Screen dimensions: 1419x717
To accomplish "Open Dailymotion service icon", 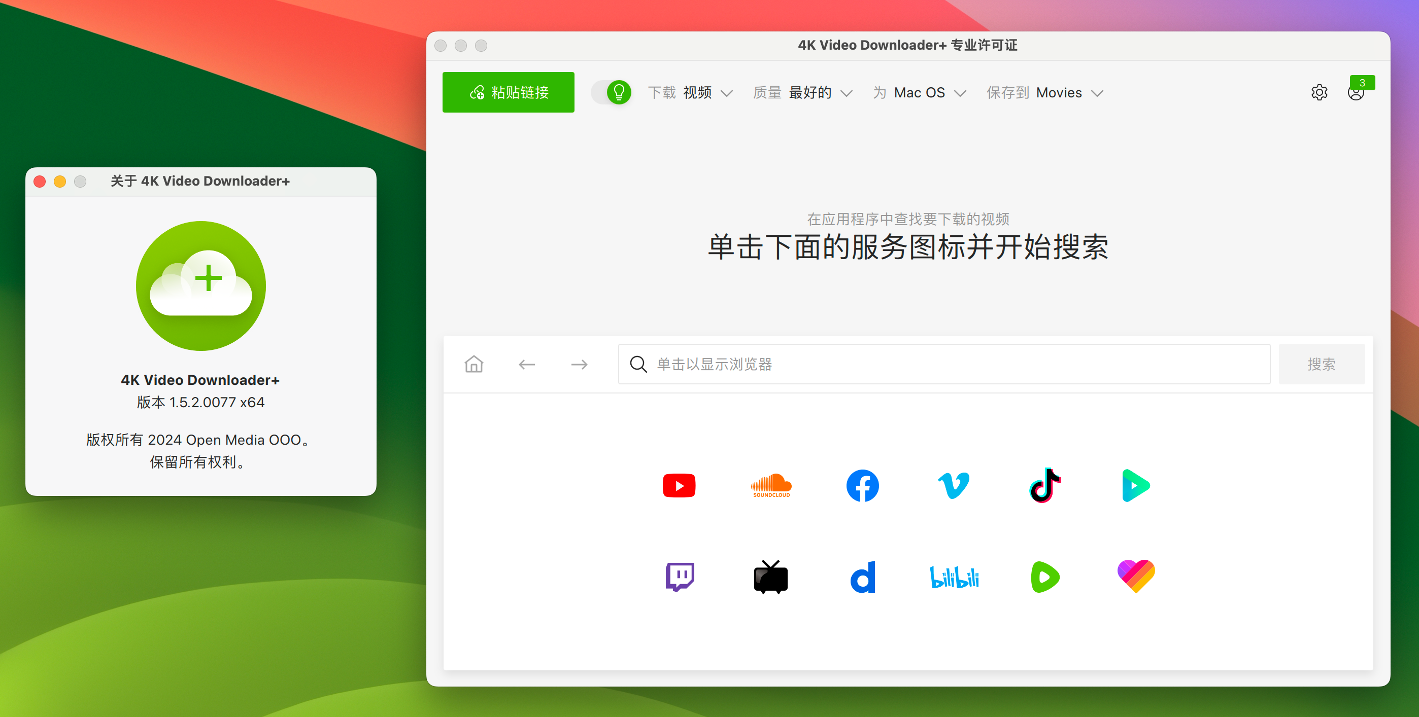I will pos(863,577).
